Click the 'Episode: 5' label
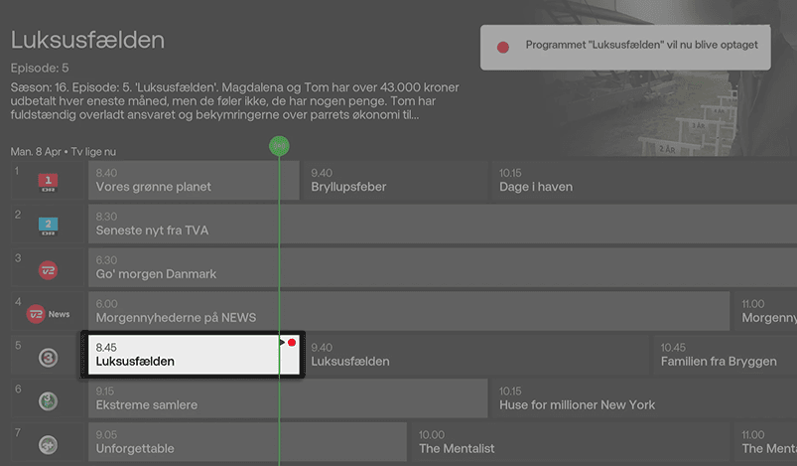The image size is (797, 466). pos(40,69)
